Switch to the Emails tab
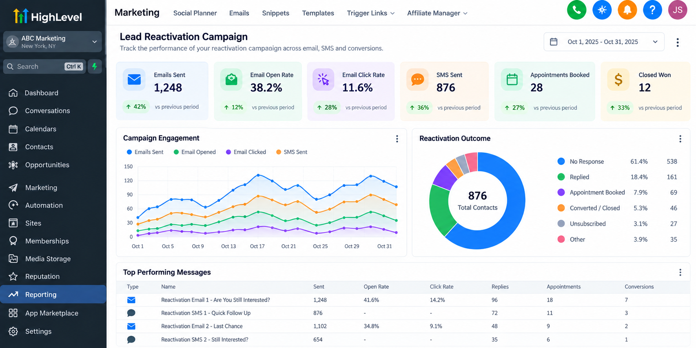 click(239, 13)
